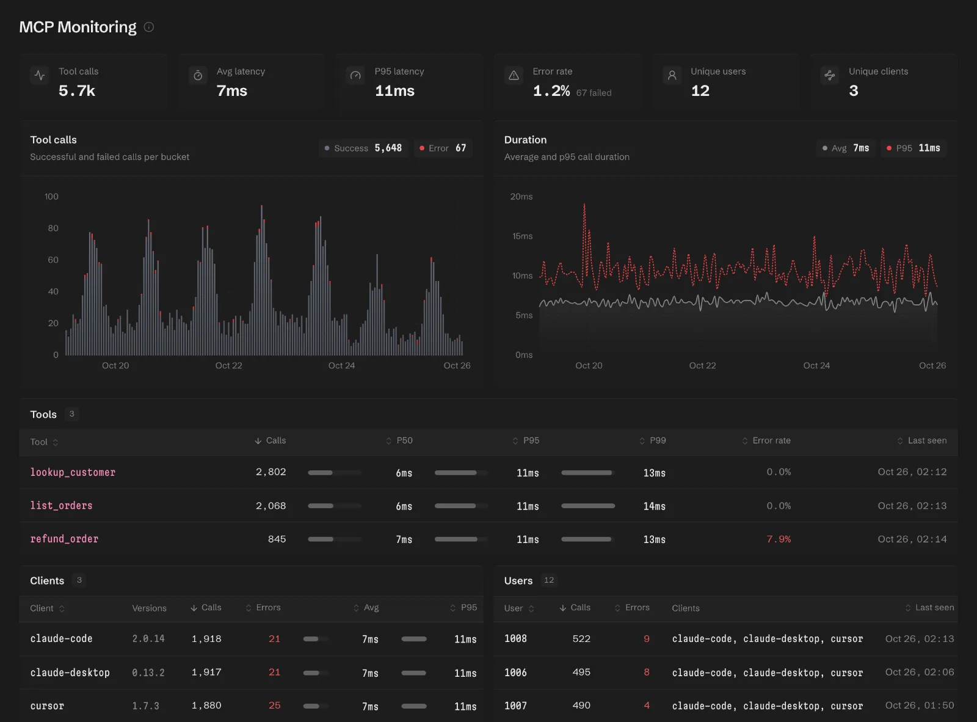Click version 2.0.14 in Clients table

[148, 639]
